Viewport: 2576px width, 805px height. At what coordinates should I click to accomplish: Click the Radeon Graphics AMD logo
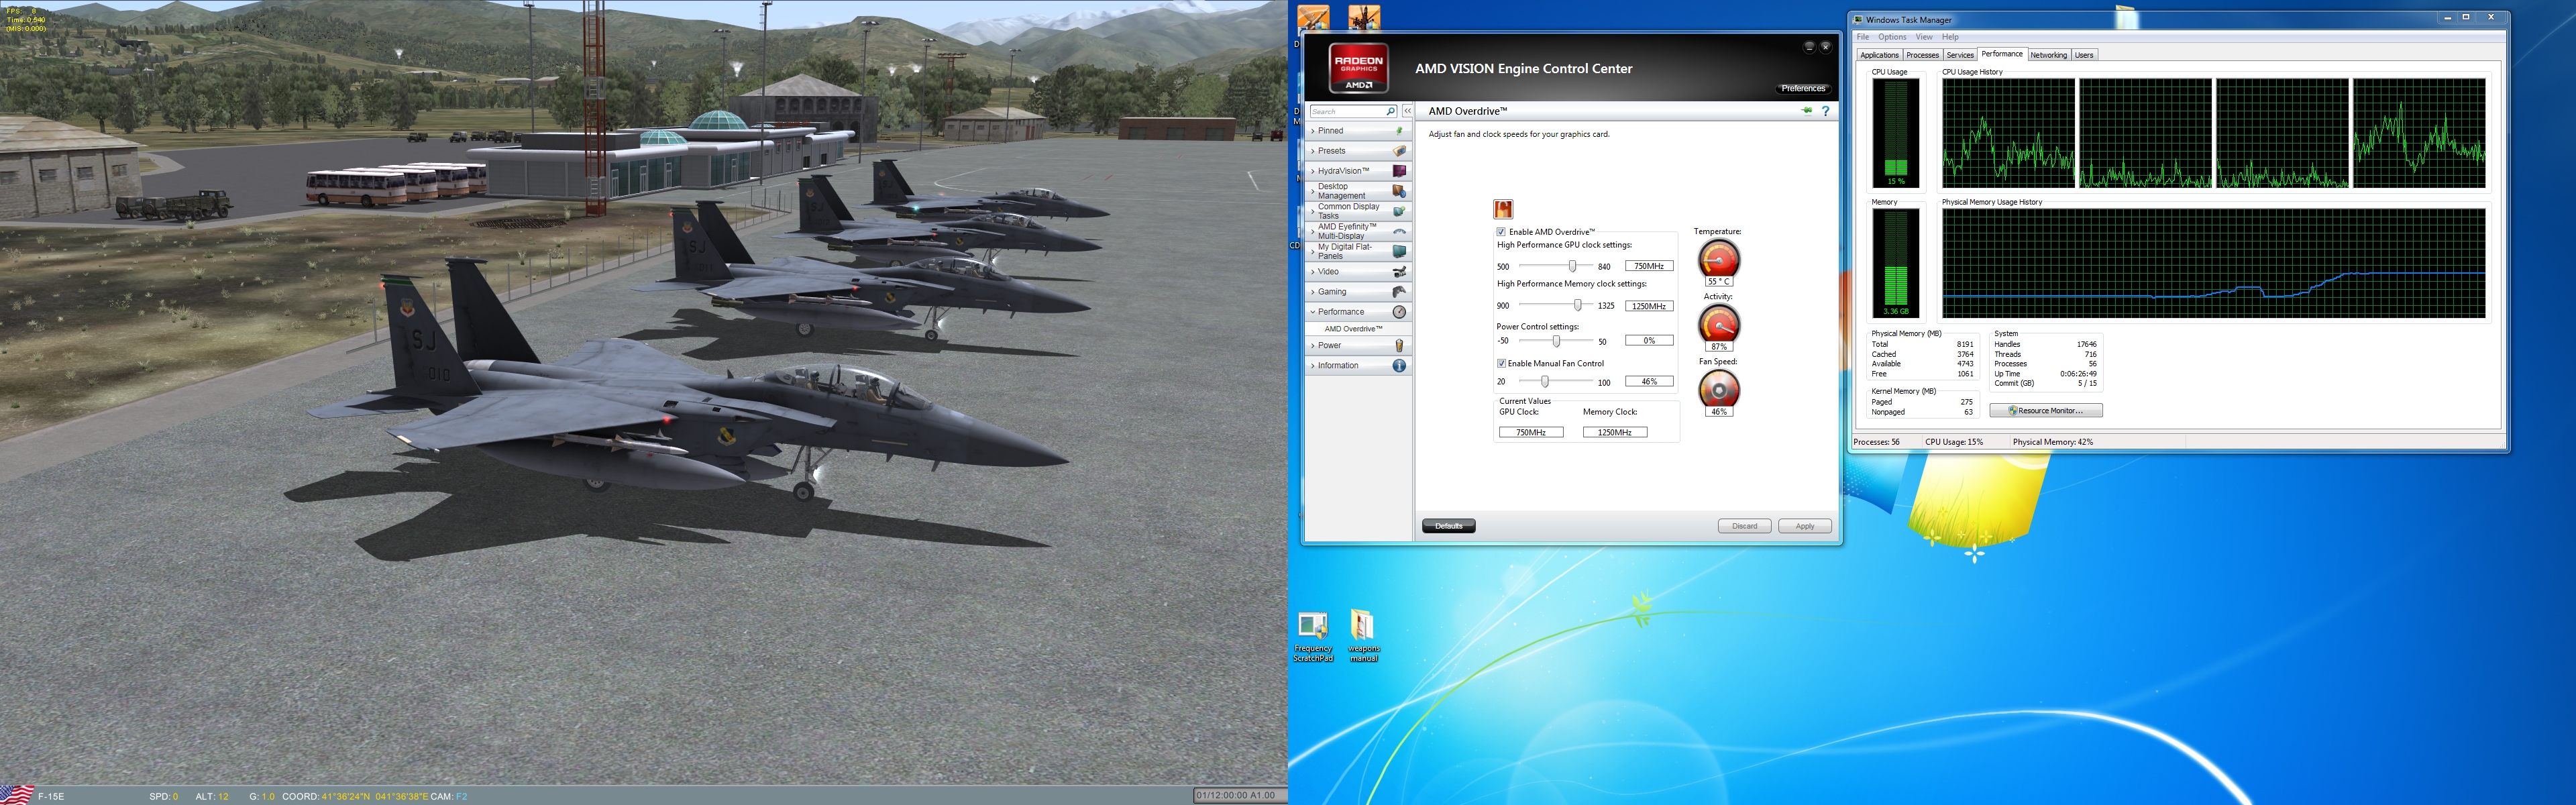[x=1358, y=67]
